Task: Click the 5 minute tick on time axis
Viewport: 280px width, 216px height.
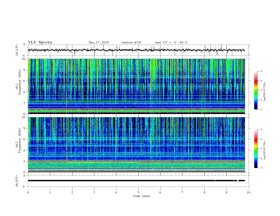Action: [138, 192]
